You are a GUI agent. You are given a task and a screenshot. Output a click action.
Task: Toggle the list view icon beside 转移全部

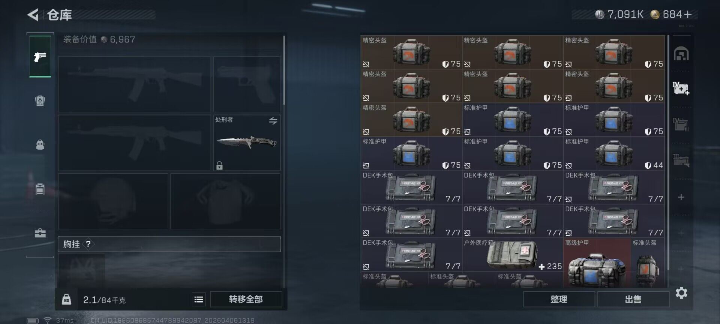point(199,299)
